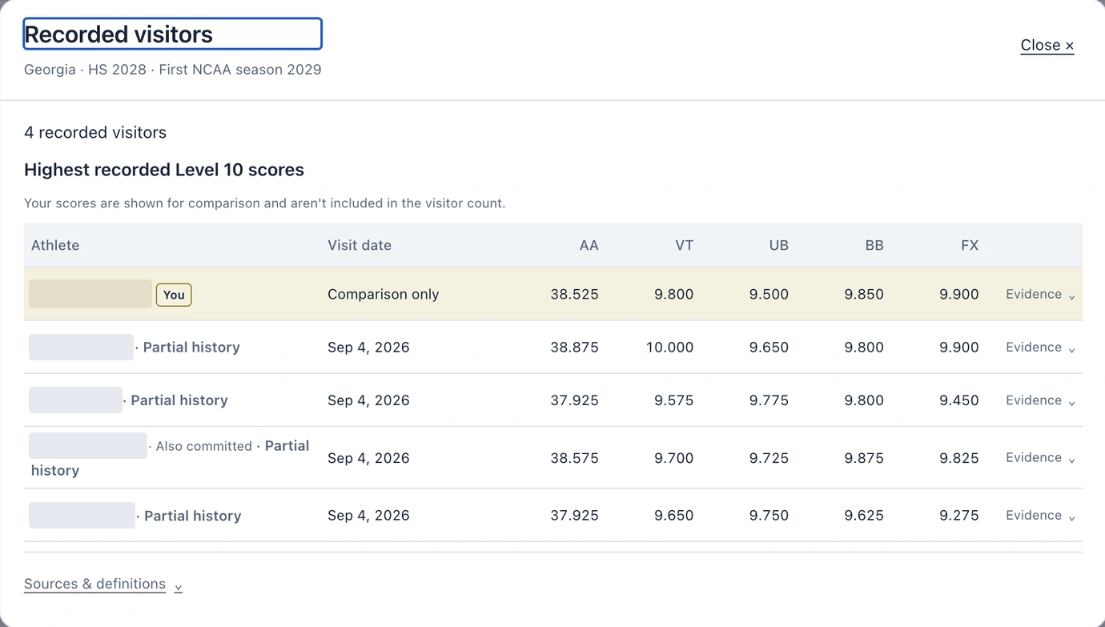Screen dimensions: 1105x627
Task: Select the 9.500 bars score
Action: coord(769,295)
